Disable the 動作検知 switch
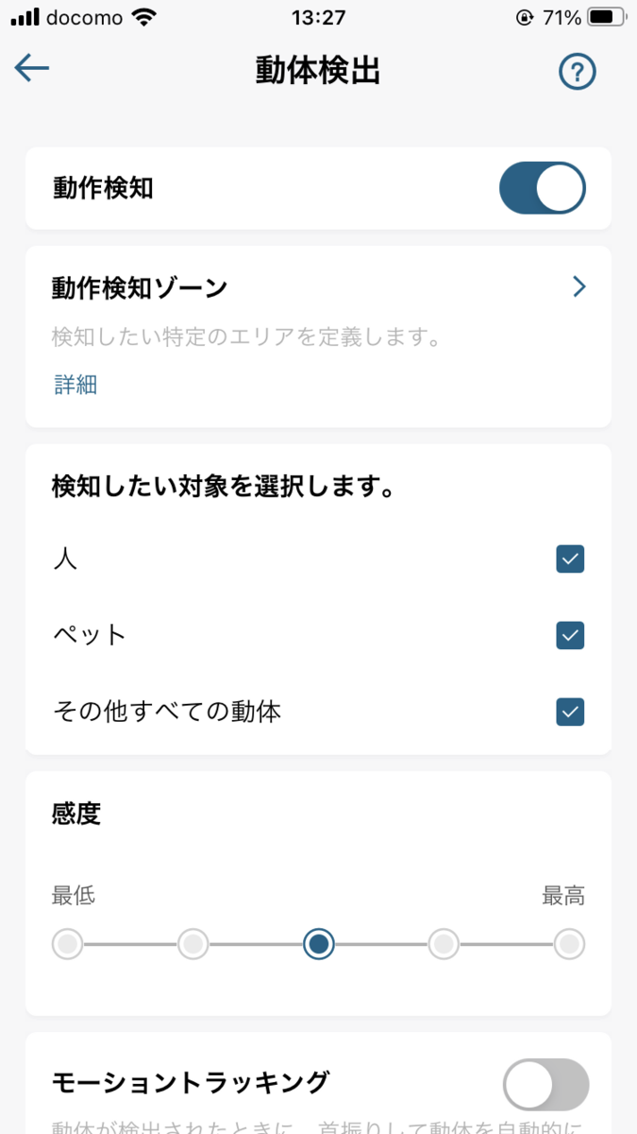The width and height of the screenshot is (637, 1134). tap(543, 187)
